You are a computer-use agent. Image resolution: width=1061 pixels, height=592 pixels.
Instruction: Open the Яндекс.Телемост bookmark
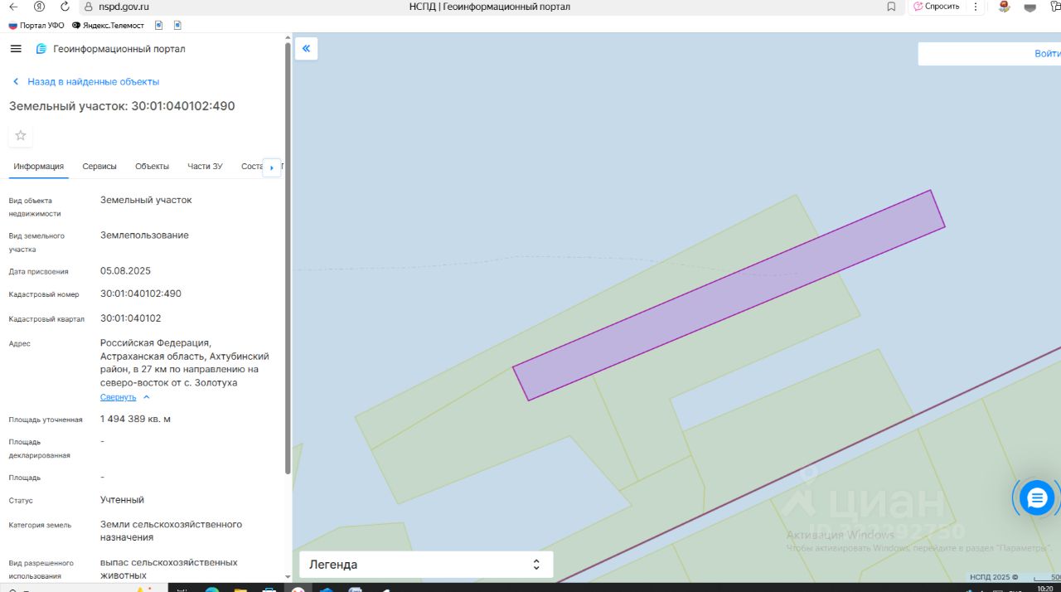pos(108,26)
